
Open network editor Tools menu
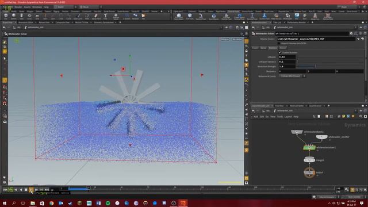coord(280,117)
